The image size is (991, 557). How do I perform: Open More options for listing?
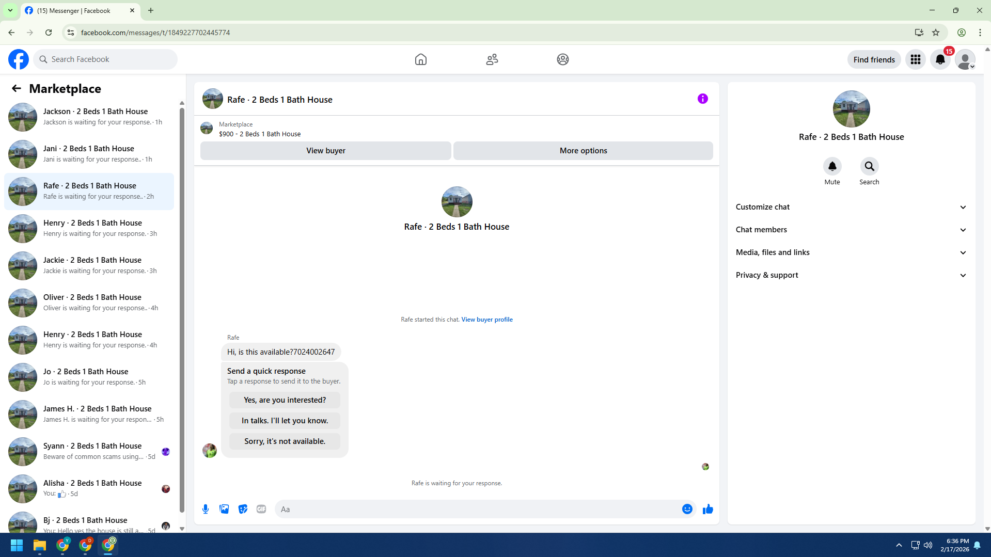click(584, 151)
